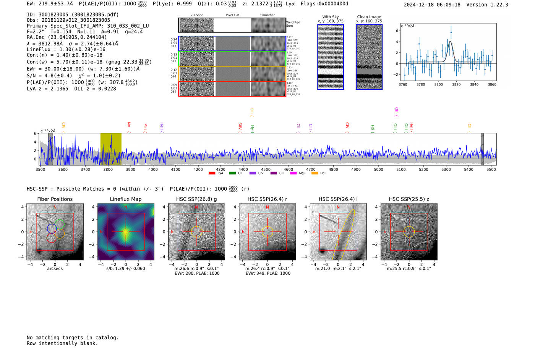535x364 pixels.
Task: Click the λ = 3812.98Å line
Action: click(72, 44)
